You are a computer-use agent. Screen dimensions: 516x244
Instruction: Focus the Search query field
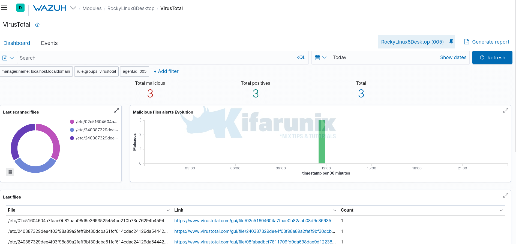coord(155,58)
